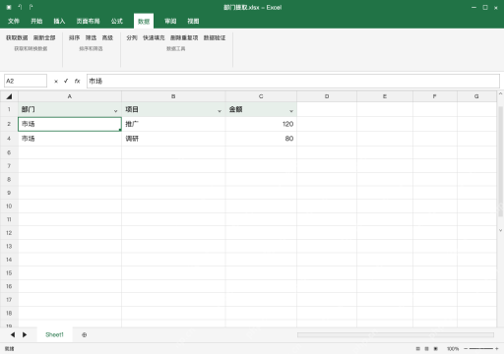
Task: Switch to the 开始 ribbon tab
Action: [36, 22]
